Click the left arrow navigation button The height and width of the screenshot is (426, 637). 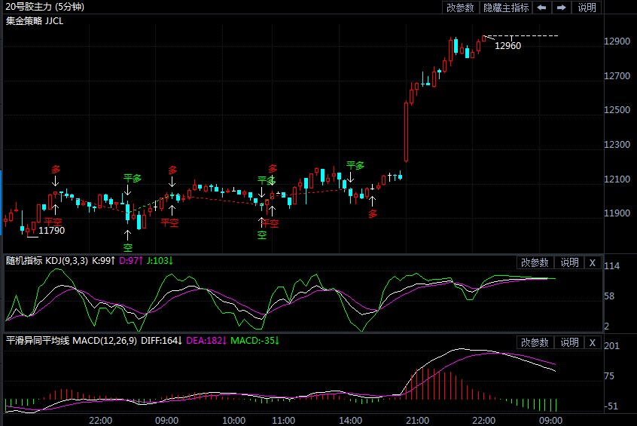(x=542, y=8)
